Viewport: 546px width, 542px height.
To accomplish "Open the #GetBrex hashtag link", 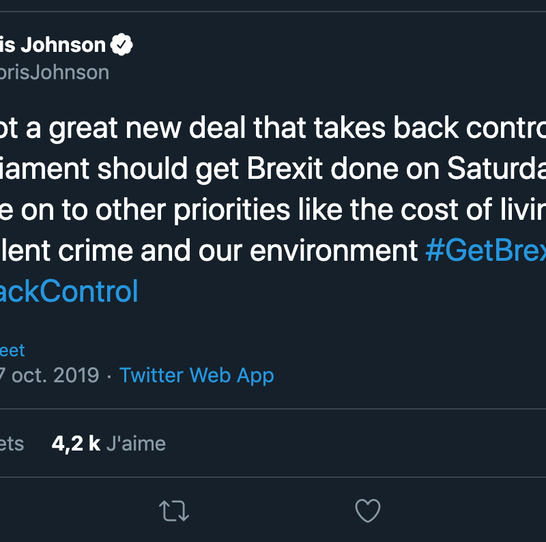I will 485,251.
